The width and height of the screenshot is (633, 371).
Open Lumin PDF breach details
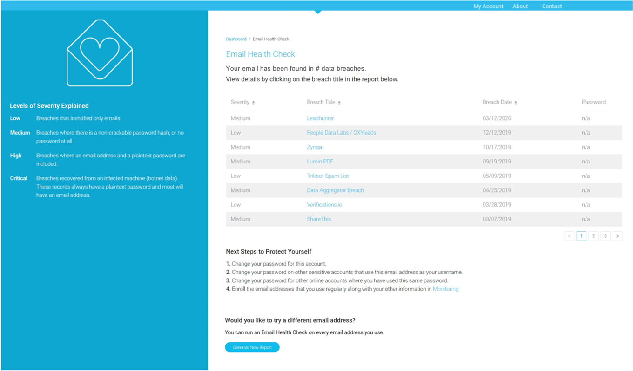[320, 162]
